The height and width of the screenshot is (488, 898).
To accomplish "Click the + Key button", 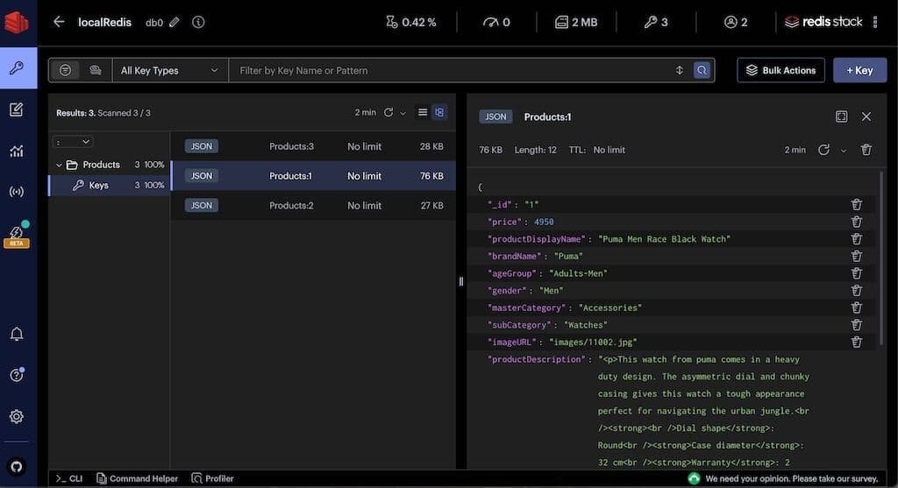I will 859,70.
